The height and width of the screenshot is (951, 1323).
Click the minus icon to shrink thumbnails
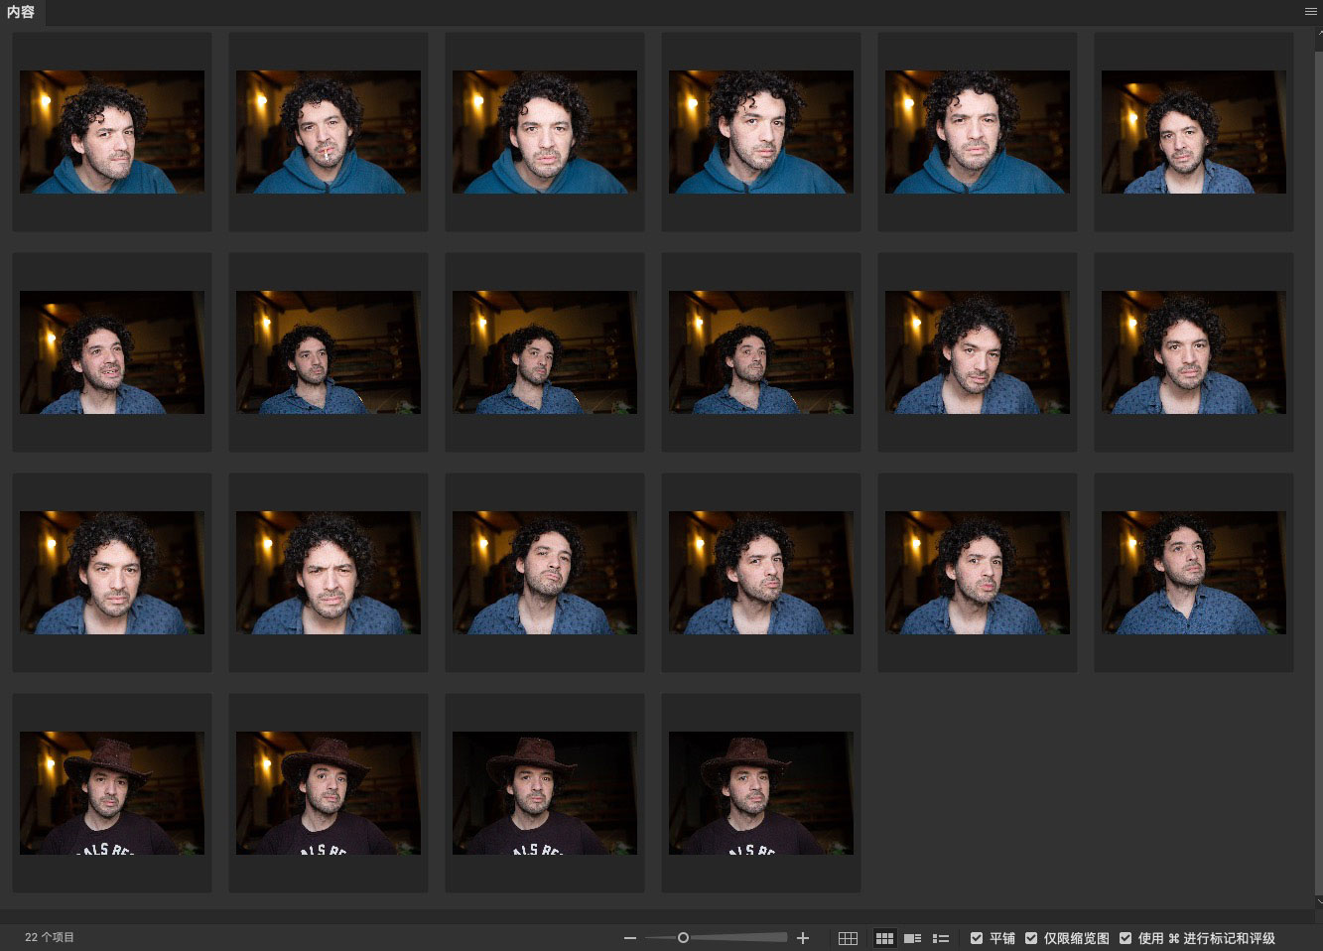pos(629,938)
